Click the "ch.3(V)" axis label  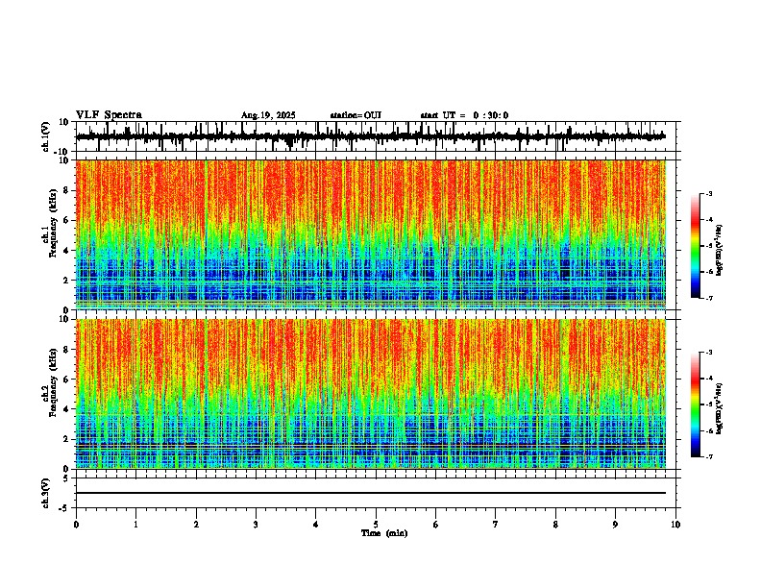point(46,494)
